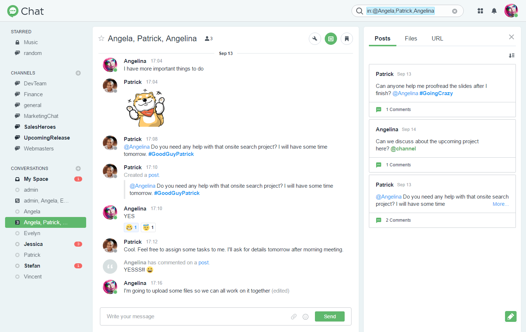526x332 pixels.
Task: Open the apps grid icon
Action: click(x=480, y=11)
